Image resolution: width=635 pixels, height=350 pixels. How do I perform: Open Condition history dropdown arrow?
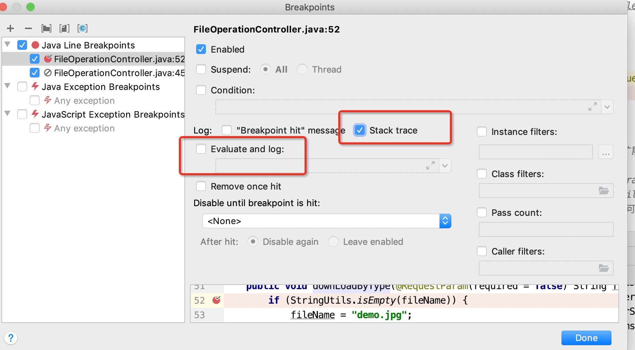click(607, 107)
